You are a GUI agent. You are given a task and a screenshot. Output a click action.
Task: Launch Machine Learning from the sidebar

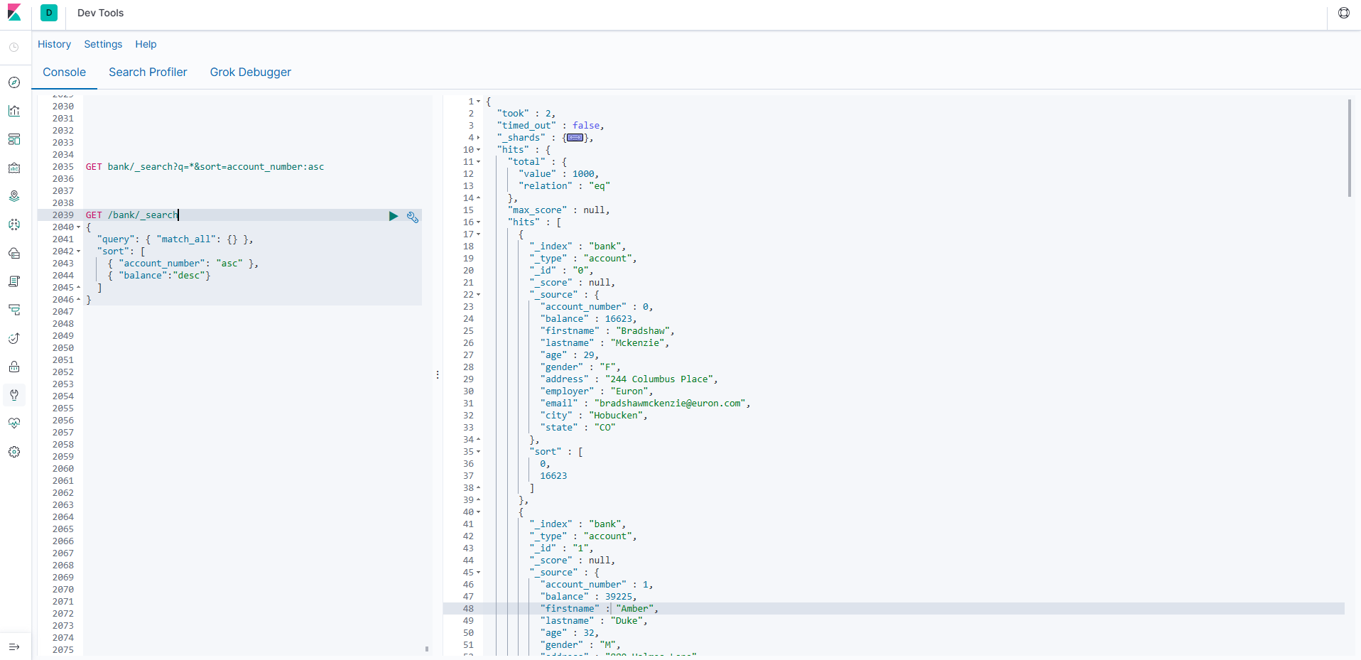(14, 224)
